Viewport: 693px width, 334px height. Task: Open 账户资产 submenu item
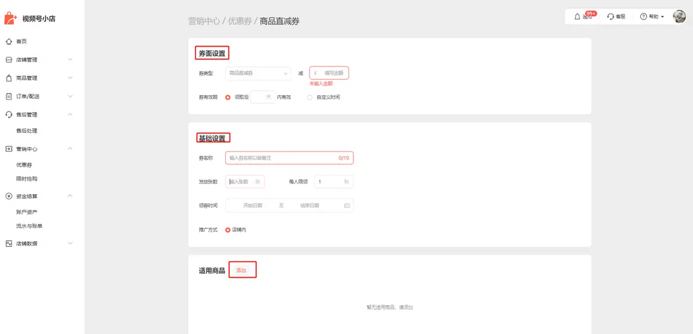[27, 213]
